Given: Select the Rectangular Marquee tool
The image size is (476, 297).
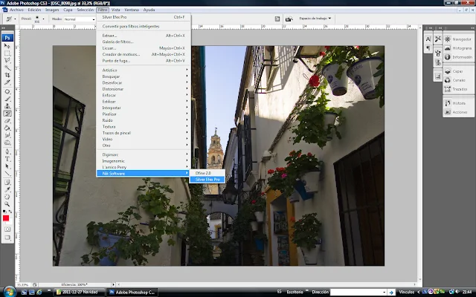Looking at the screenshot, I should pos(7,53).
